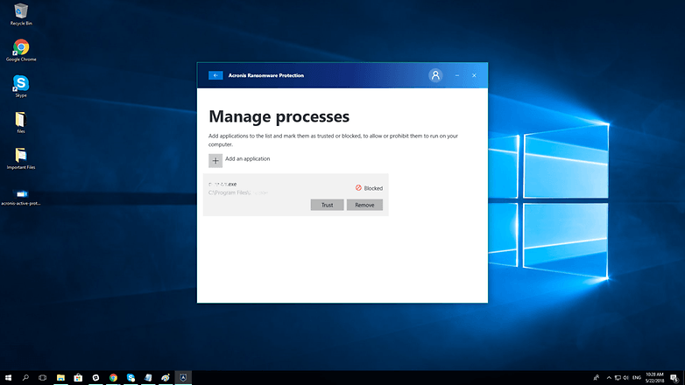
Task: Select the 'Important Files' desktop folder
Action: click(x=21, y=156)
